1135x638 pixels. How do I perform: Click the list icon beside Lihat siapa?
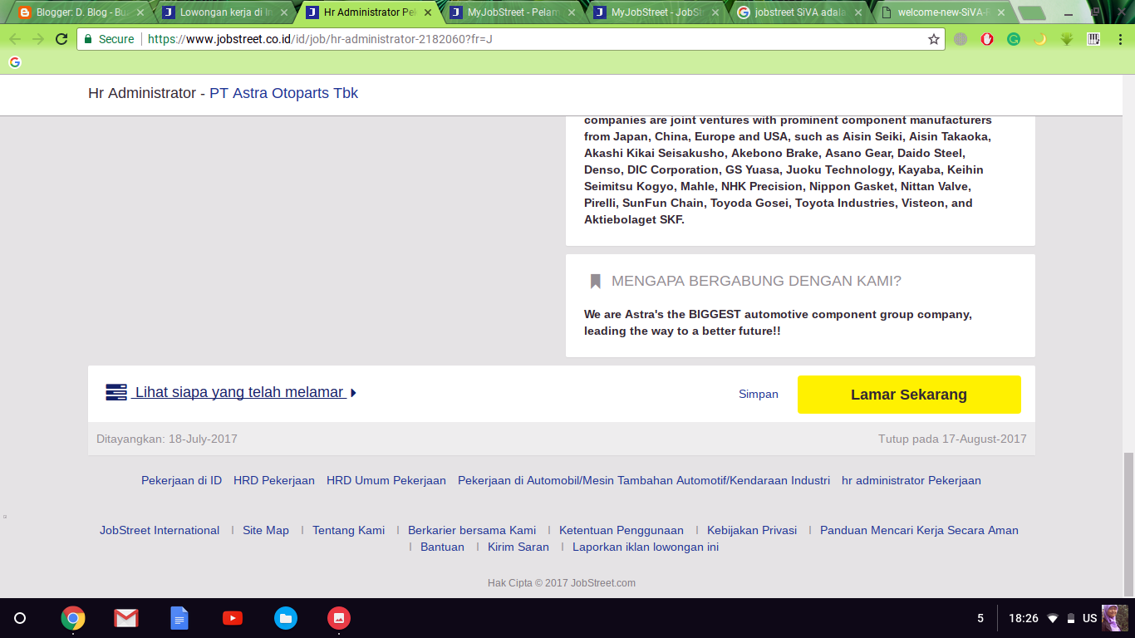[116, 392]
